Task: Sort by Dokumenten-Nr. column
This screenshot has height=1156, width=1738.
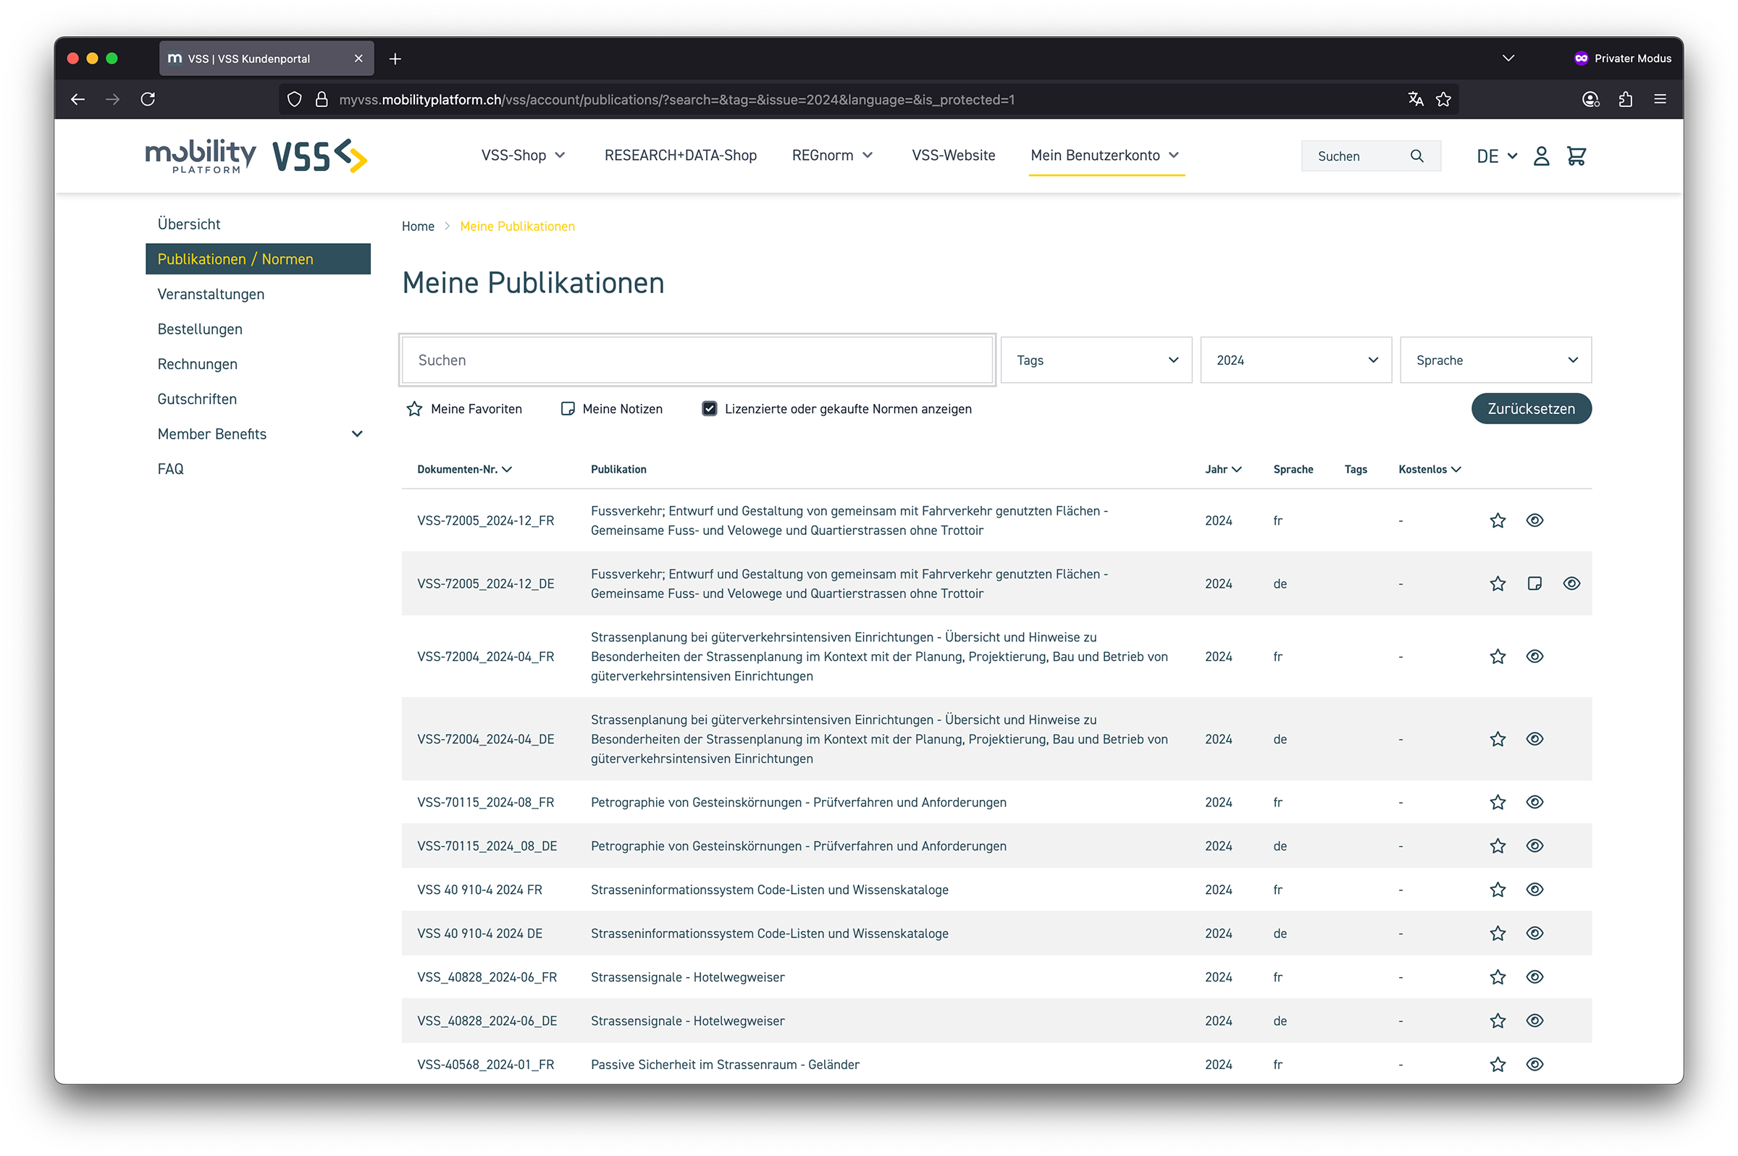Action: (464, 470)
